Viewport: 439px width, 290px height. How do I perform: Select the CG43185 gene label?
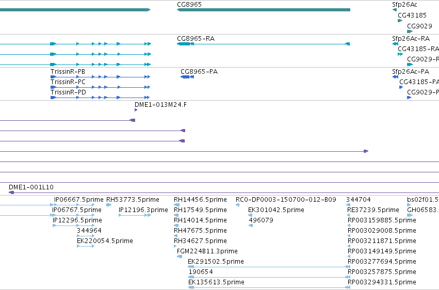412,15
